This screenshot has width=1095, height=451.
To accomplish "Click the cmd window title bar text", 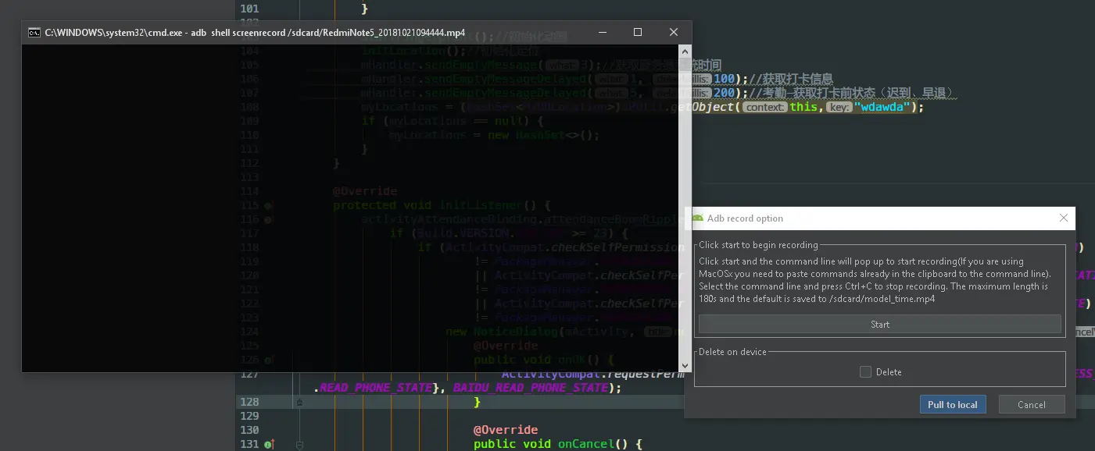I will click(x=255, y=33).
